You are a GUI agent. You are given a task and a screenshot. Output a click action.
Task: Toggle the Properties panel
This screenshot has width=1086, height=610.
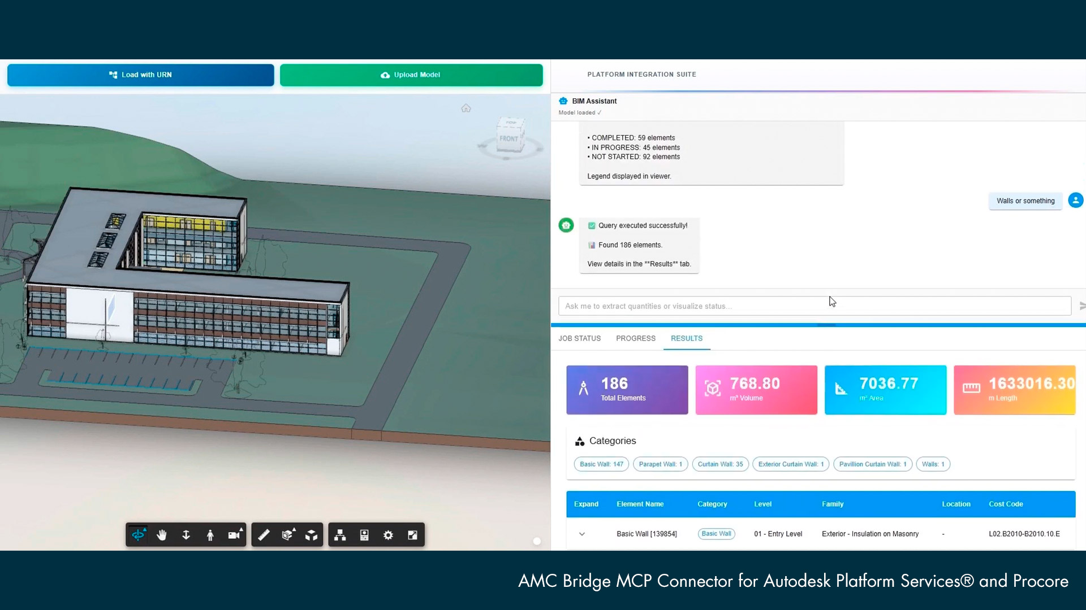364,535
